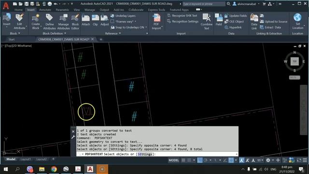309x174 pixels.
Task: Click the Insert block tool
Action: tap(7, 20)
